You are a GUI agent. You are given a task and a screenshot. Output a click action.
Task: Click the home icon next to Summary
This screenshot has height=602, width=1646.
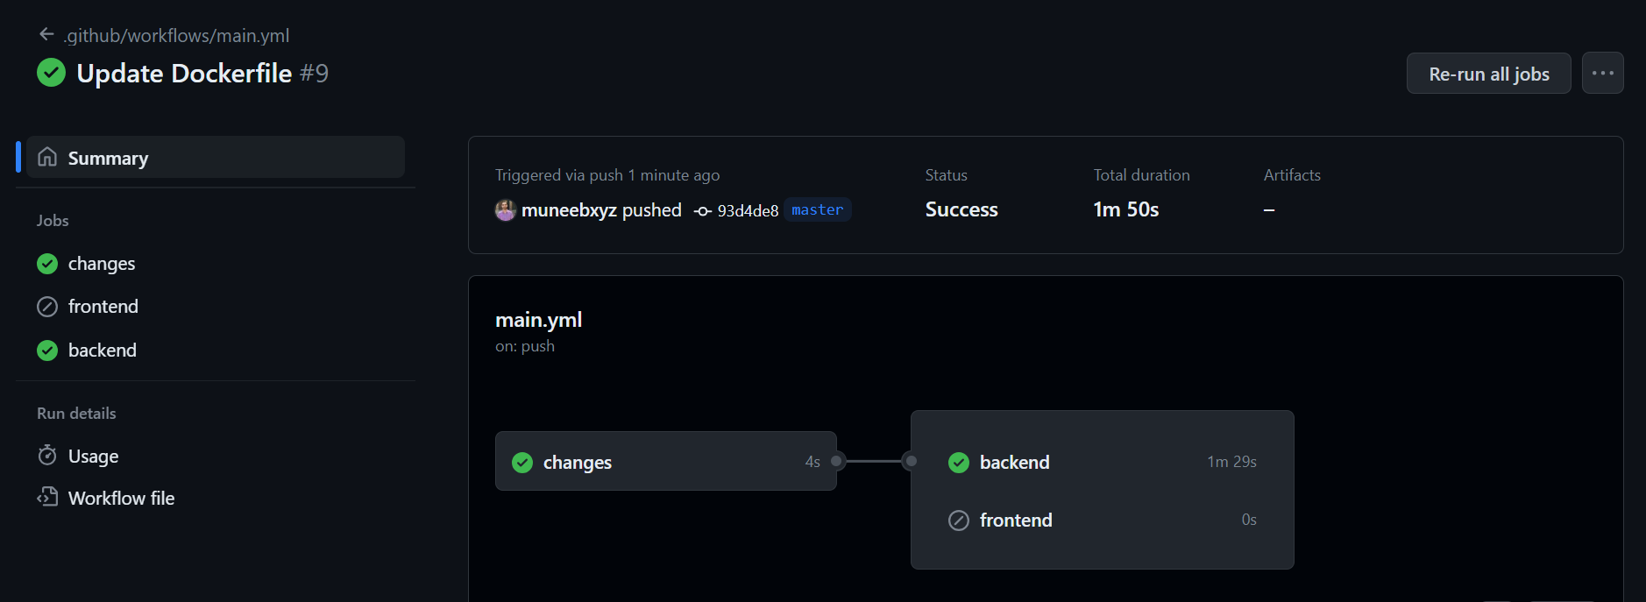[x=48, y=157]
